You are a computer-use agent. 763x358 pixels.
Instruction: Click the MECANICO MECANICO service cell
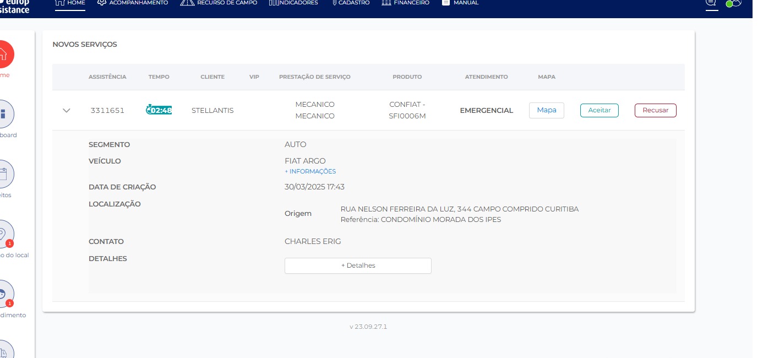[315, 110]
